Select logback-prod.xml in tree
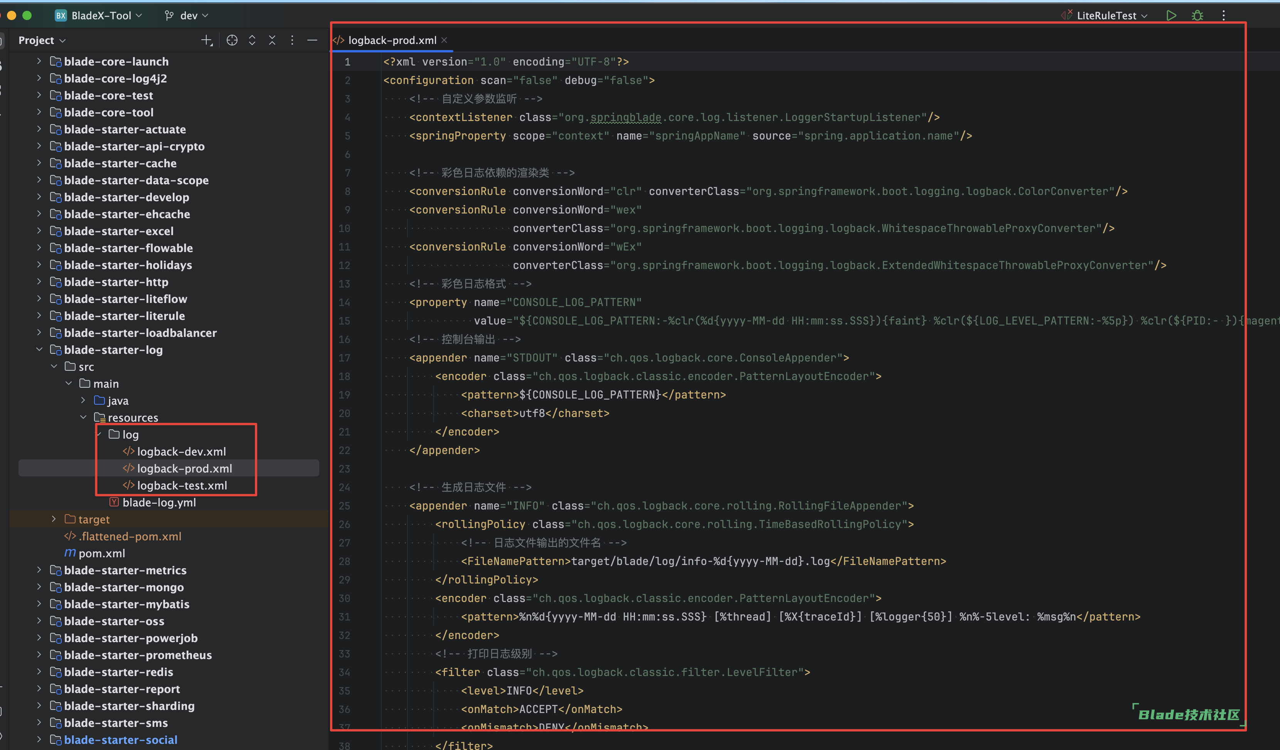Image resolution: width=1280 pixels, height=750 pixels. coord(184,468)
